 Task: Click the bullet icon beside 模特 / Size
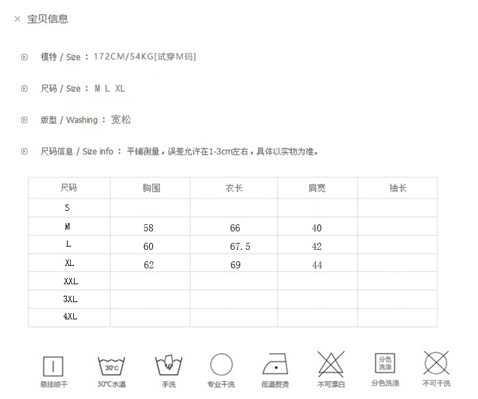[x=24, y=57]
